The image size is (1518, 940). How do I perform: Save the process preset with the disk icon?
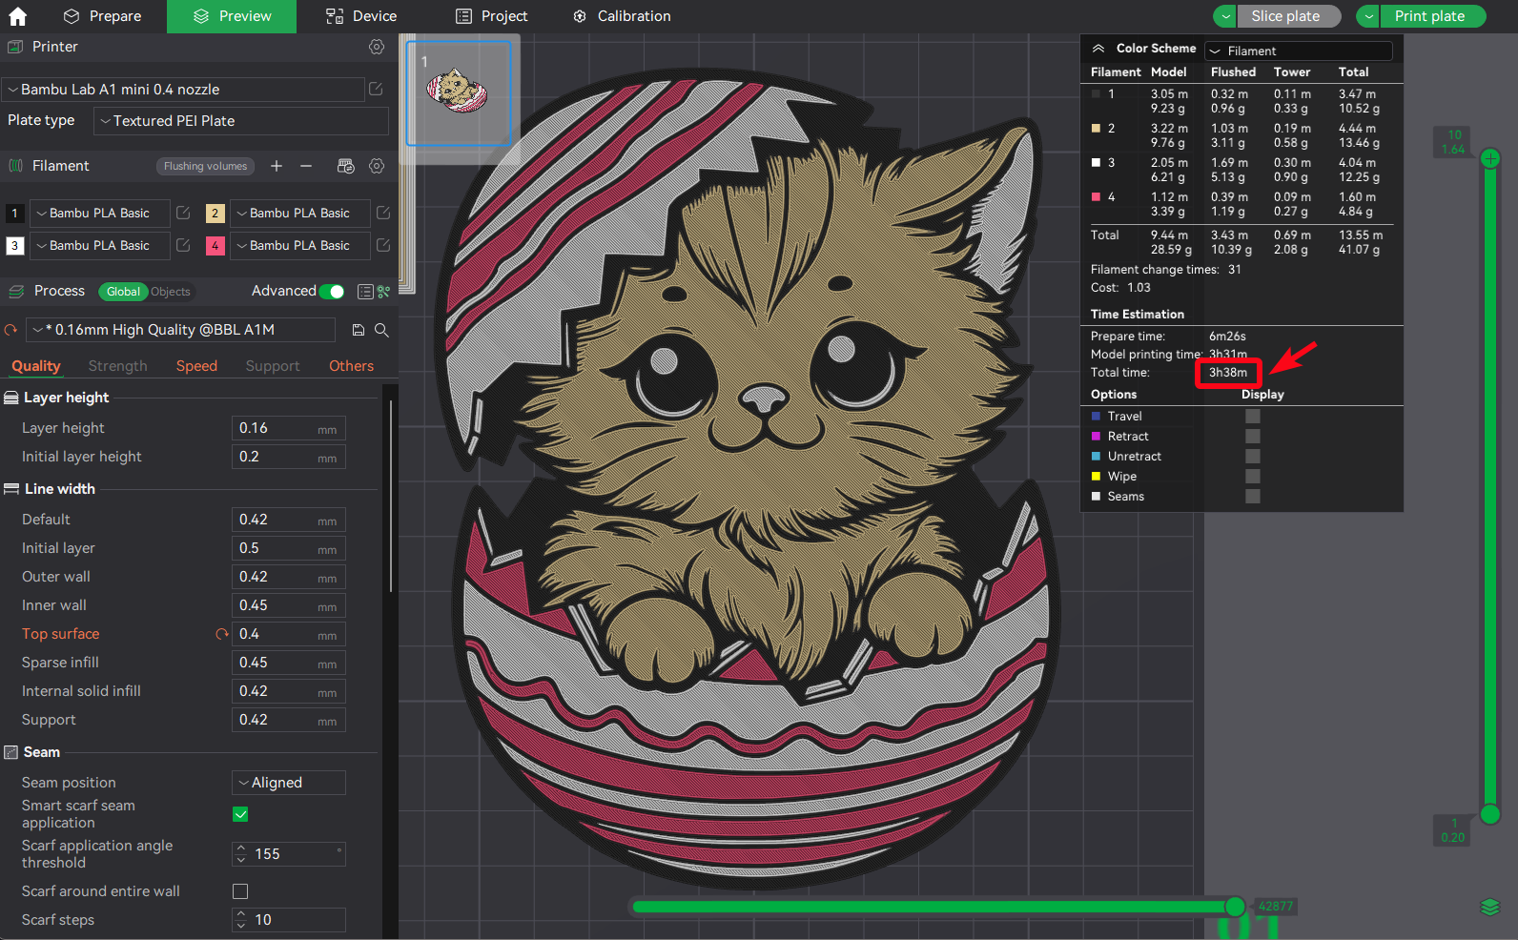pos(359,330)
